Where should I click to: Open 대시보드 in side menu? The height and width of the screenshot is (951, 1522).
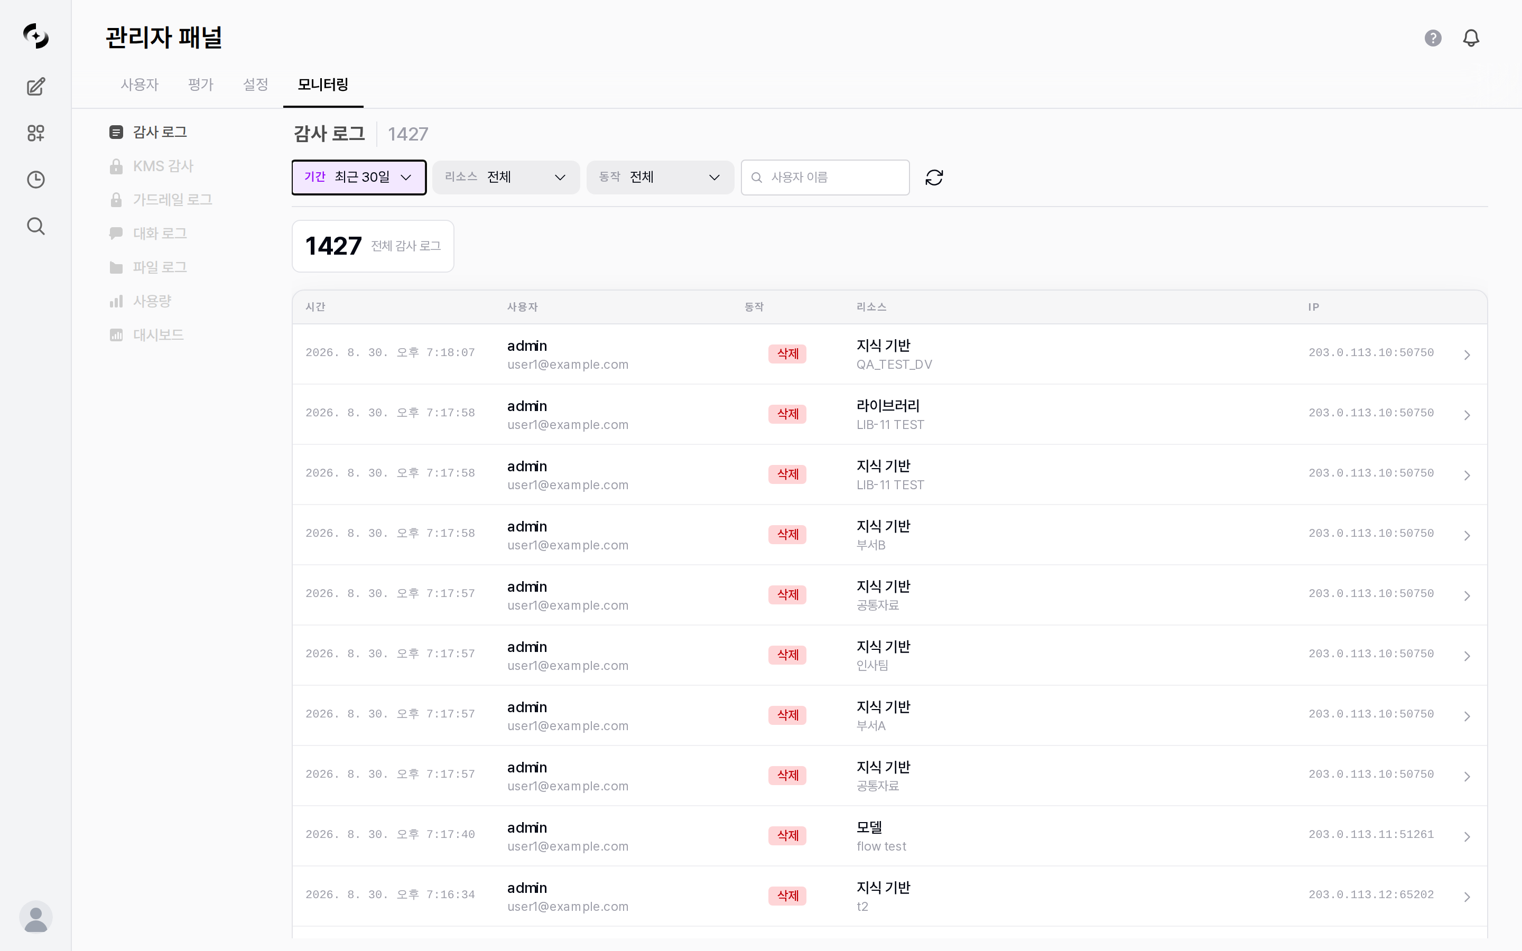158,334
